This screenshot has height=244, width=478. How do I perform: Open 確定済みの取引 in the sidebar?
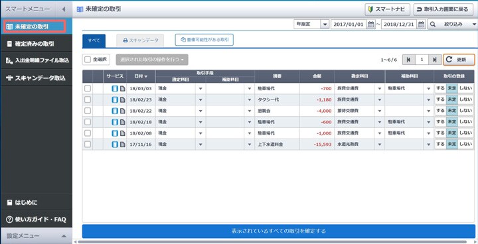click(37, 44)
